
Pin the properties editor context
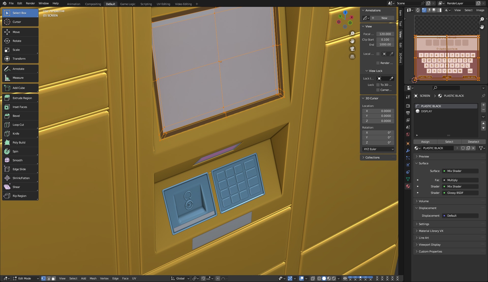tap(483, 96)
